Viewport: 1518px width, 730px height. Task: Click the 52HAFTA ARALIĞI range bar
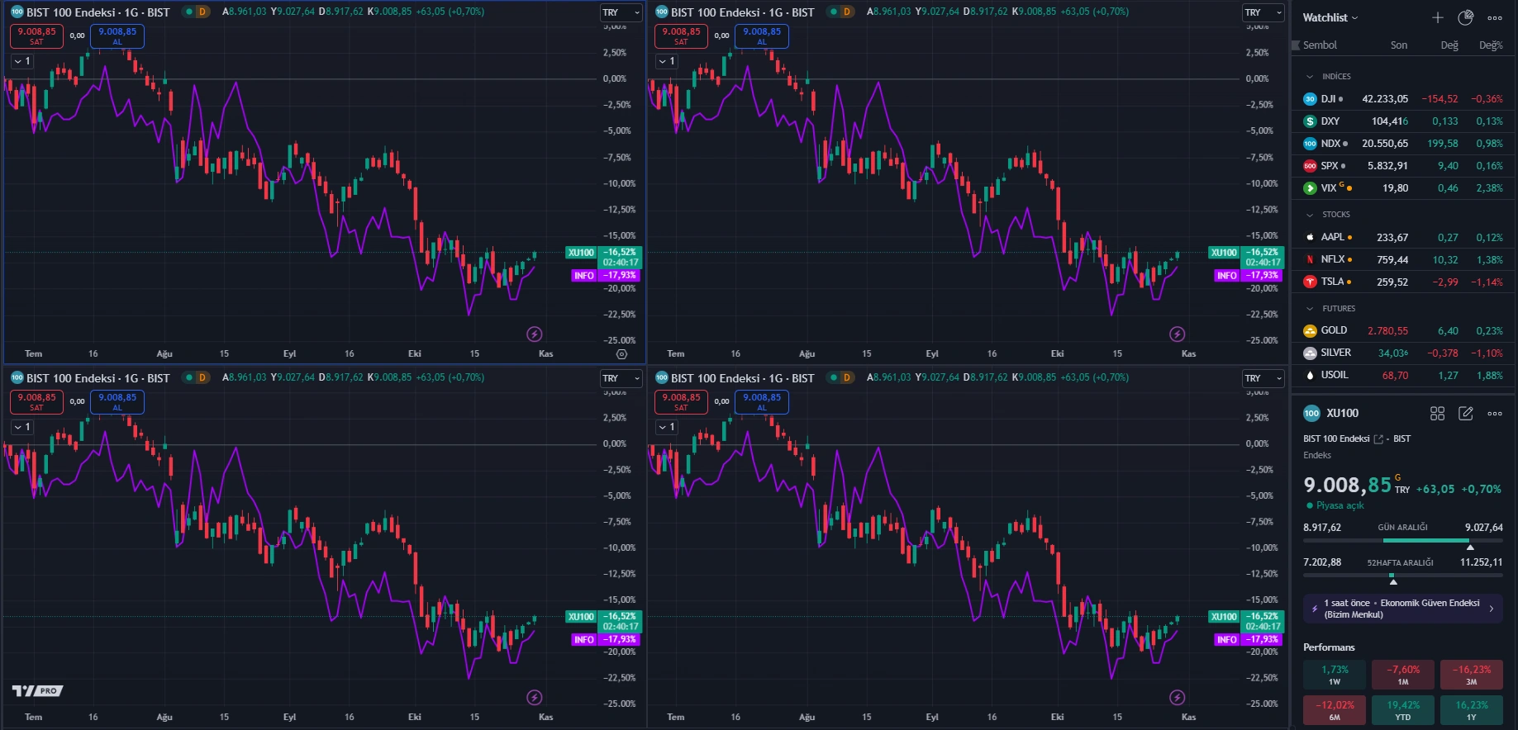[x=1403, y=576]
